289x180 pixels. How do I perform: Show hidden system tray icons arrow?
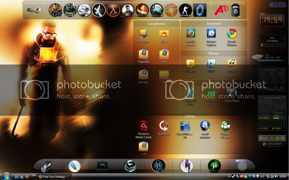coord(229,177)
